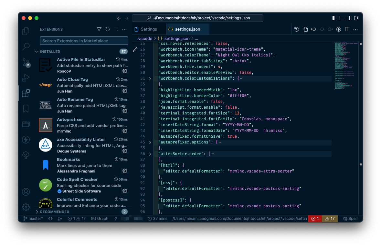Open the master* branch in status bar
This screenshot has height=246, width=381.
33,219
